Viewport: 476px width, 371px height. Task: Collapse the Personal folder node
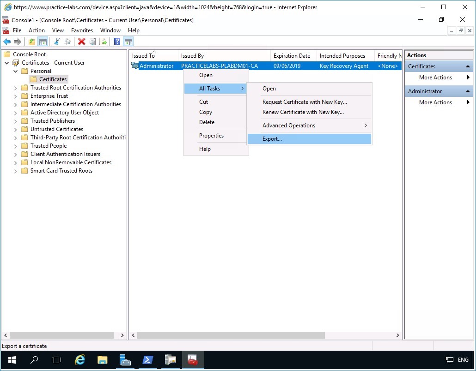coord(16,71)
